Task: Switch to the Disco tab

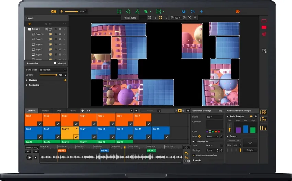Action: point(73,111)
